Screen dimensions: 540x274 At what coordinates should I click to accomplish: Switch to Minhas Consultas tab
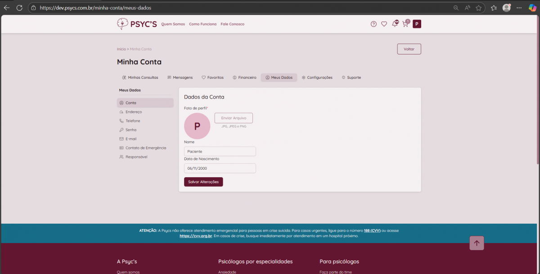tap(140, 77)
